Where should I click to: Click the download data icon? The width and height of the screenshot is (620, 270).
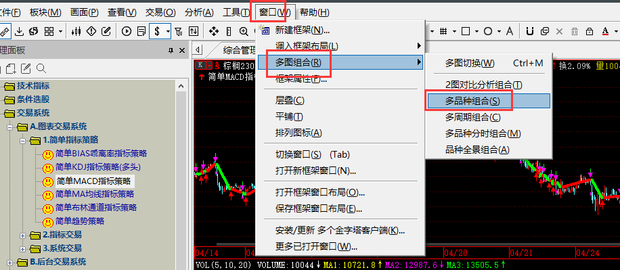pos(20,31)
